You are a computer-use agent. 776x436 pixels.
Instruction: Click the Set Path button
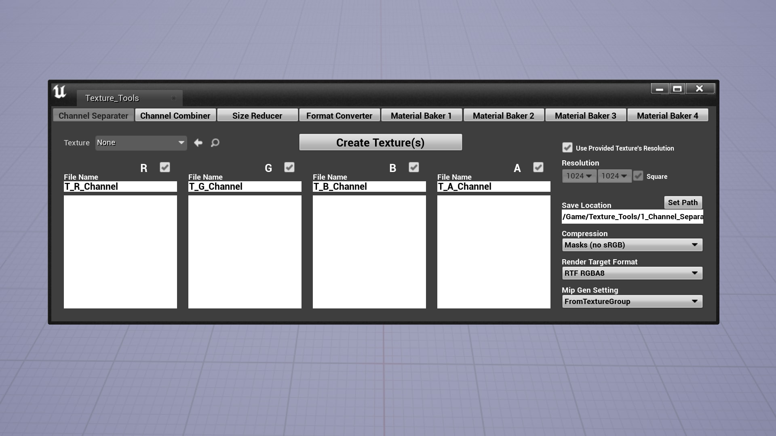tap(683, 202)
